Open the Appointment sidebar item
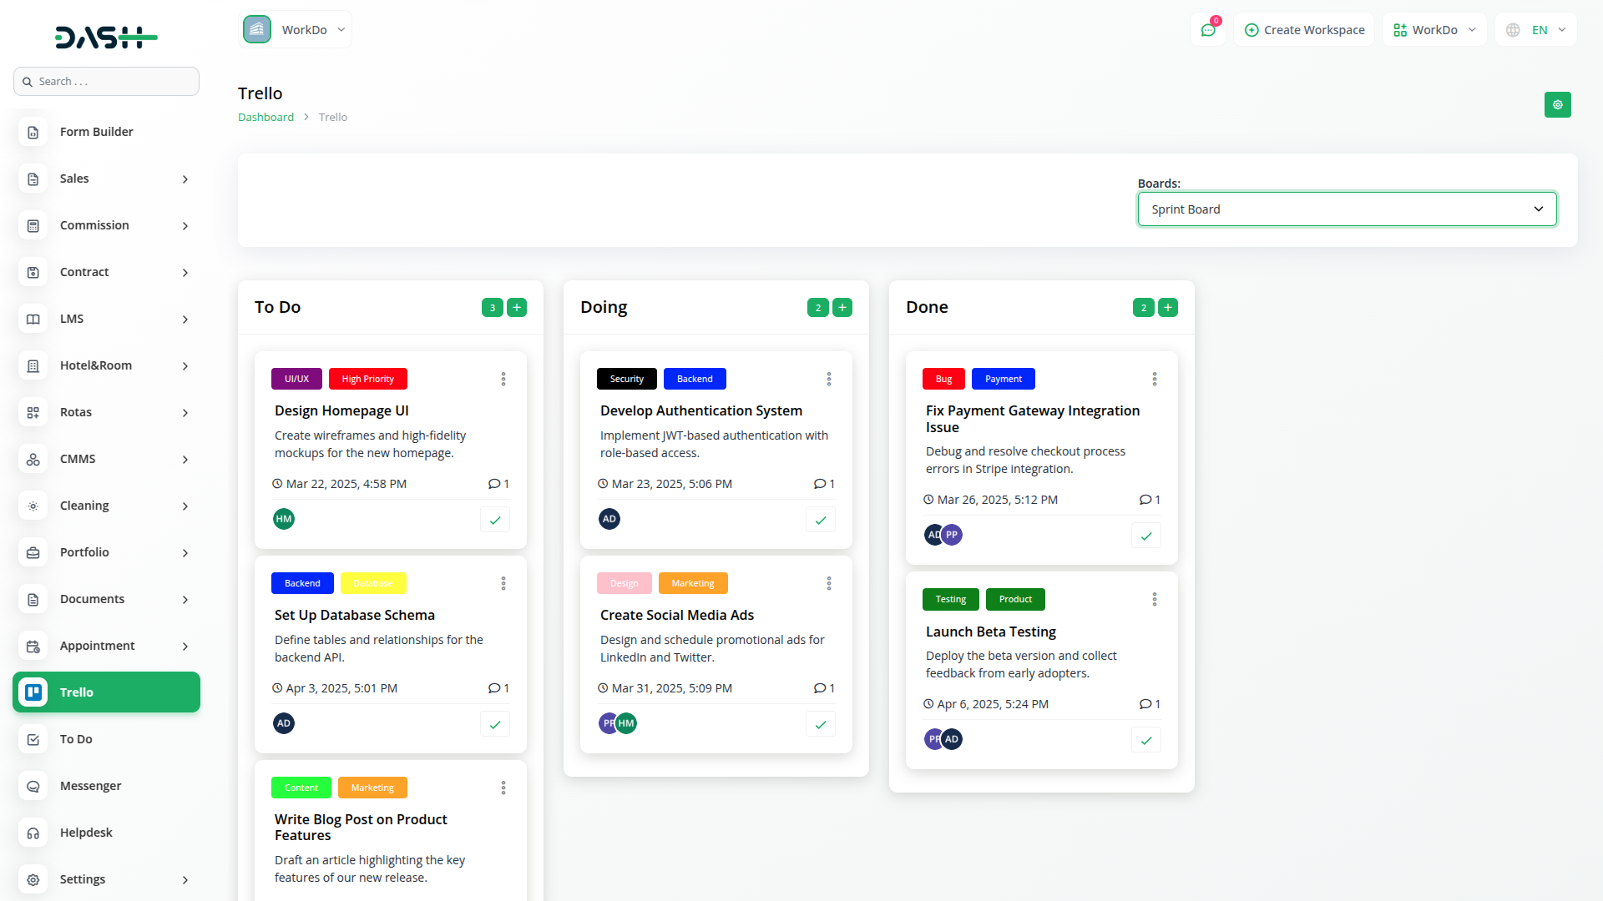The width and height of the screenshot is (1603, 901). tap(106, 646)
